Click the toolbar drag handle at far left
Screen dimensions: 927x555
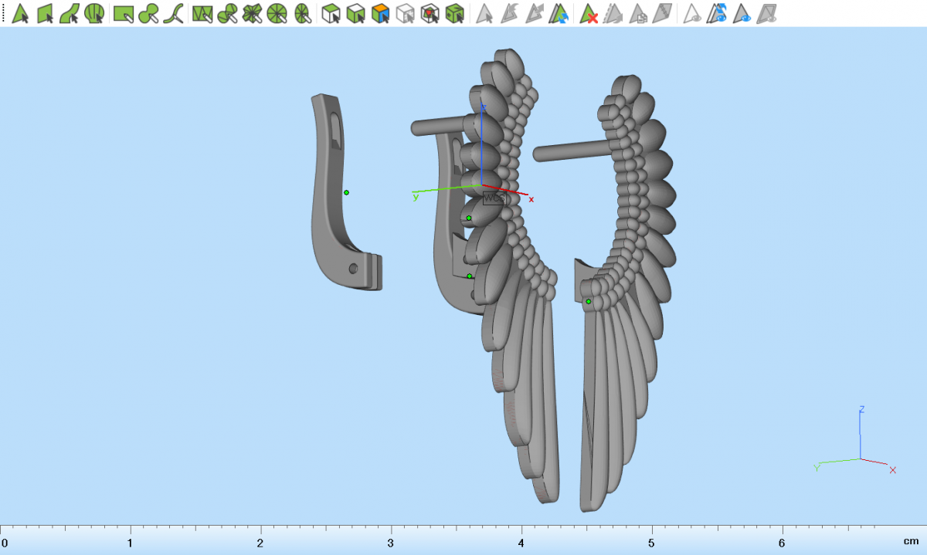coord(3,13)
